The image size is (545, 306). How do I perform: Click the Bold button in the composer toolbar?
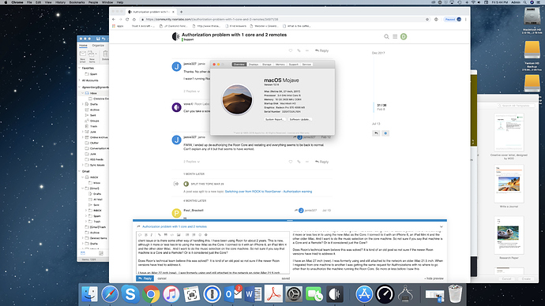point(146,235)
